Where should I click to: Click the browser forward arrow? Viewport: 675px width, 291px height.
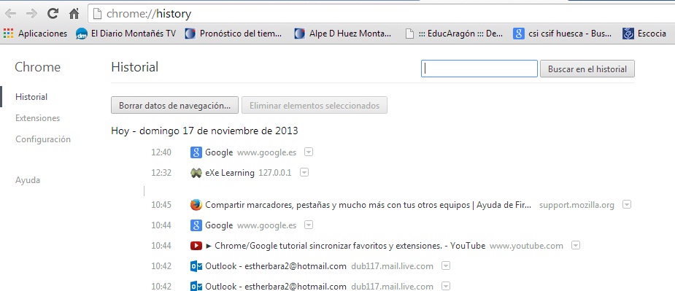31,14
